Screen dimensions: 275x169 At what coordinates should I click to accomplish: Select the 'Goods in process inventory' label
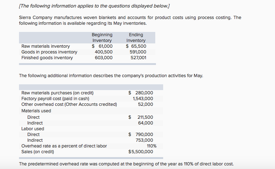[x=49, y=52]
